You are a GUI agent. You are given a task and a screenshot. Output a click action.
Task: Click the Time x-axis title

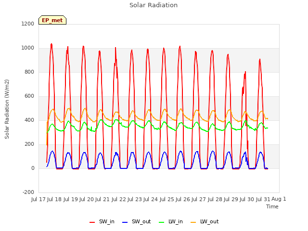pos(272,206)
